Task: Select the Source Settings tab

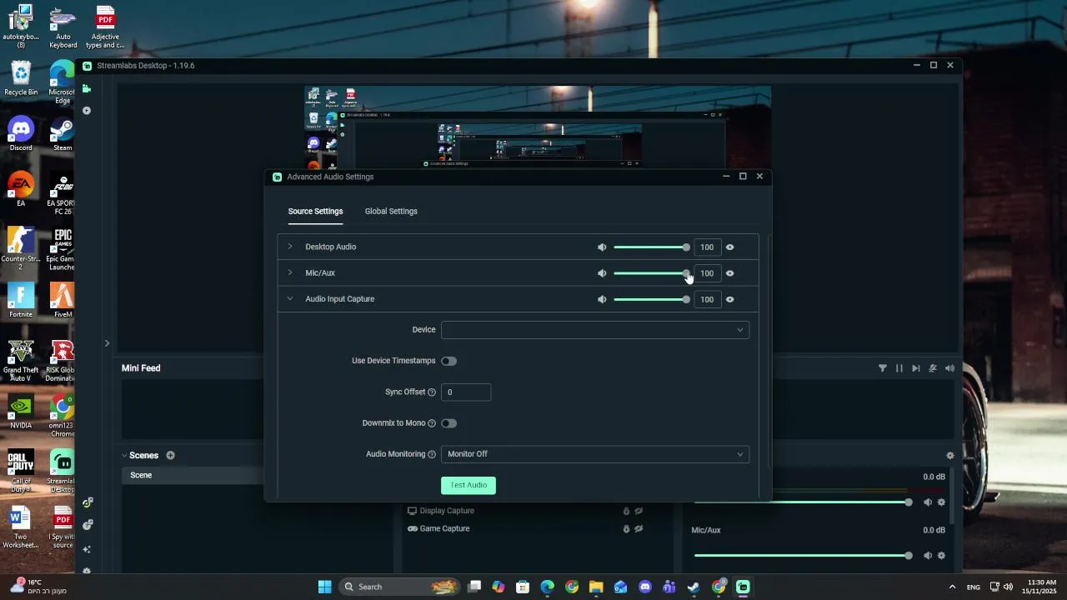Action: click(315, 211)
